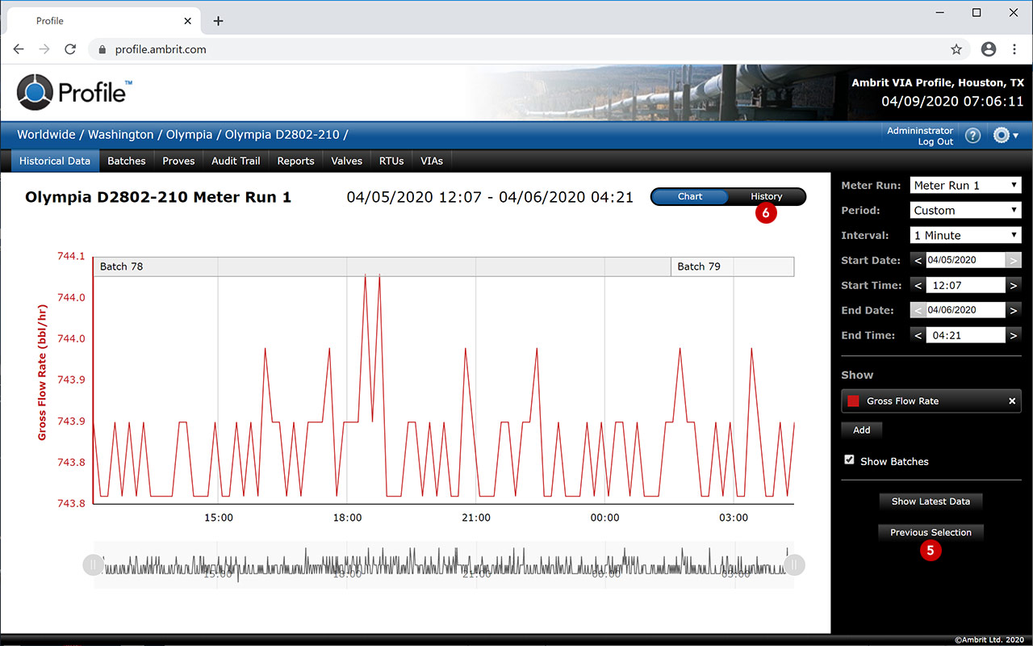
Task: Click the Show Latest Data button
Action: (x=931, y=501)
